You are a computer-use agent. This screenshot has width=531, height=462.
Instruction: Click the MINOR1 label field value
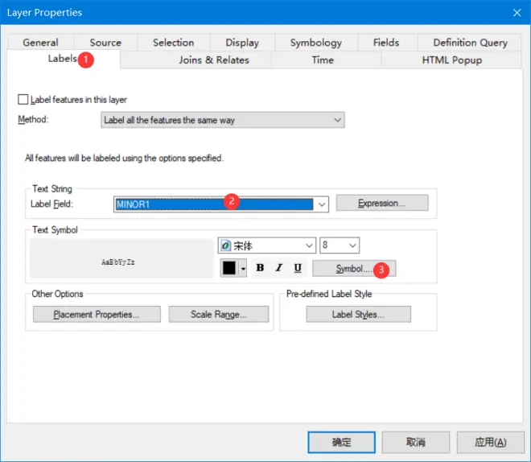point(214,204)
